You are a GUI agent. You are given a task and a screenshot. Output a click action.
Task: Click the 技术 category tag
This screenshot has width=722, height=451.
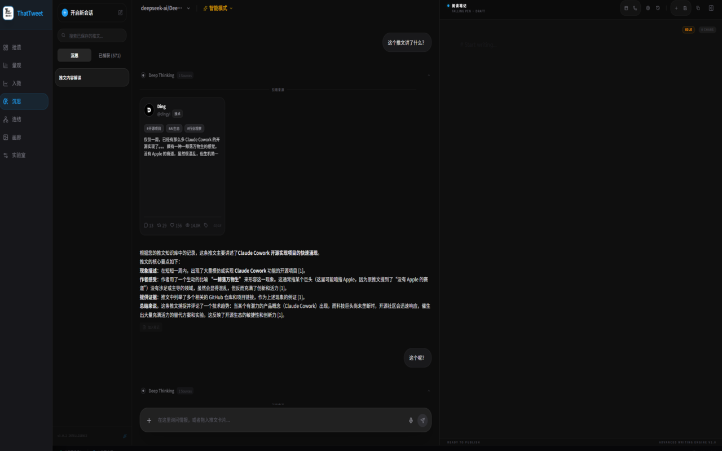(x=178, y=114)
